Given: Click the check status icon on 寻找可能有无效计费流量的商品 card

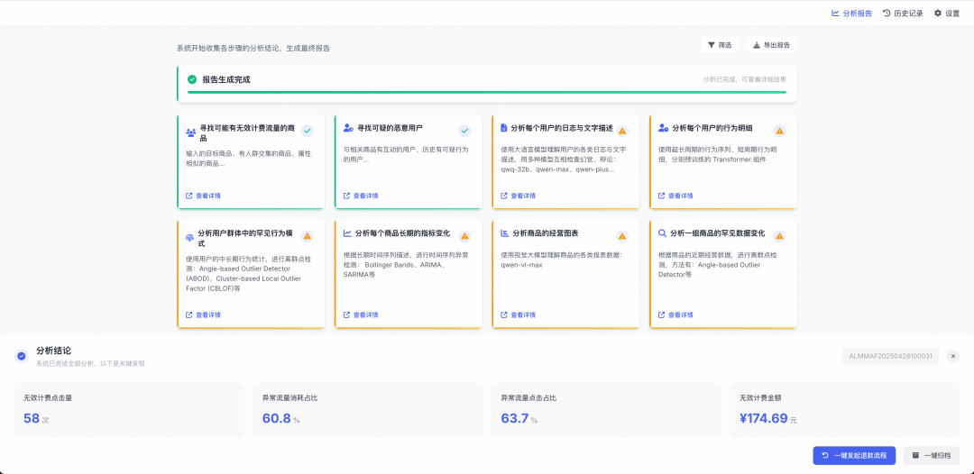Looking at the screenshot, I should point(307,131).
